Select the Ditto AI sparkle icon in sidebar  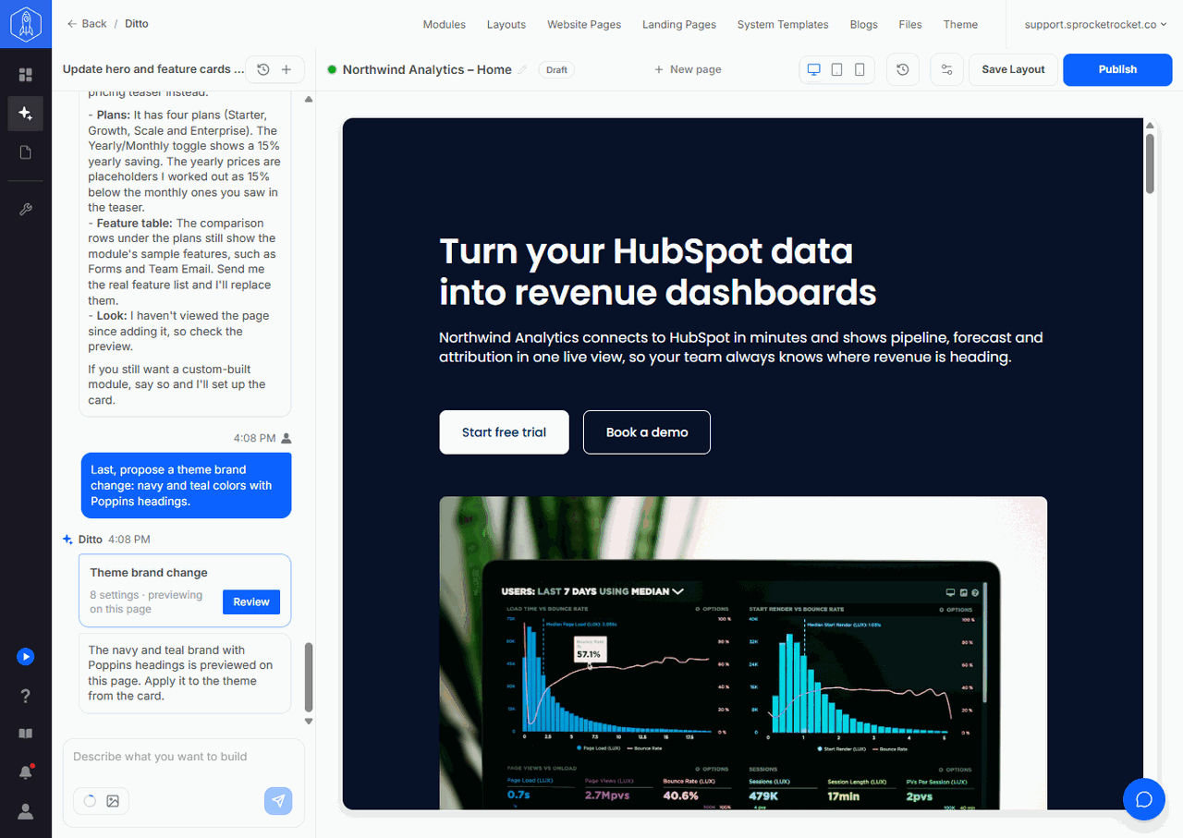(x=26, y=114)
